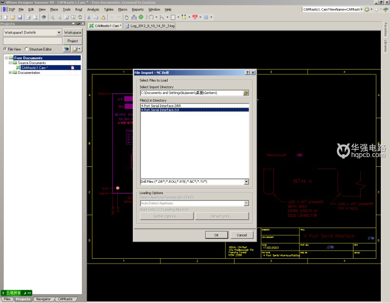Screen dimensions: 390x303
Task: Open the Drill Files type filter dropdown
Action: click(246, 181)
